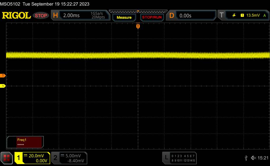Image resolution: width=270 pixels, height=166 pixels.
Task: Click the USB device status icon
Action: [246, 158]
